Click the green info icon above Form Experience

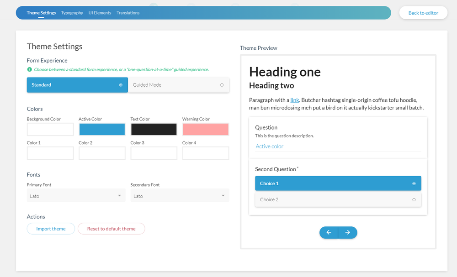pos(29,69)
